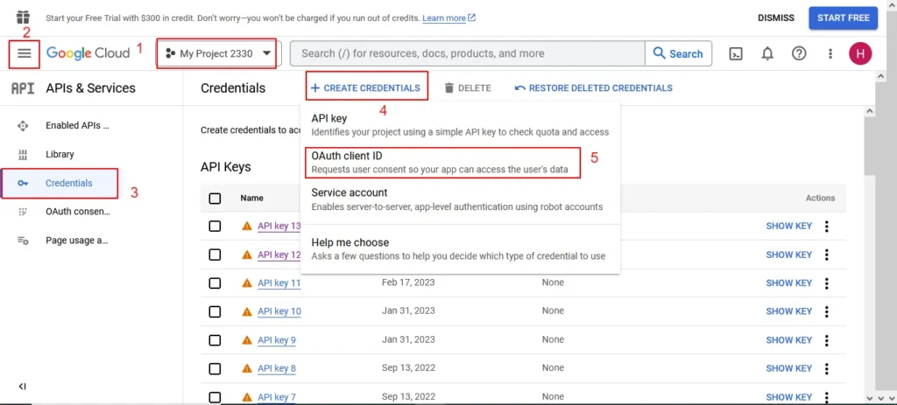Open the API key 10 link
897x405 pixels.
pyautogui.click(x=279, y=312)
